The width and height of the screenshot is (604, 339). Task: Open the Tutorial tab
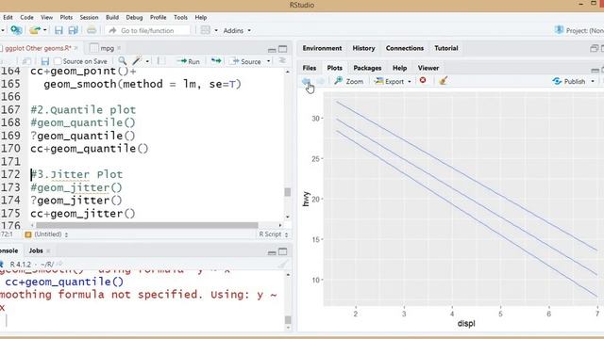point(446,48)
